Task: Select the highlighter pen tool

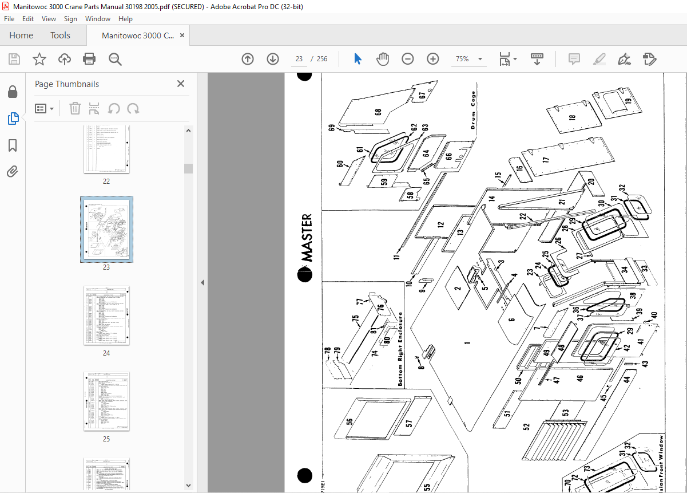Action: pos(599,59)
